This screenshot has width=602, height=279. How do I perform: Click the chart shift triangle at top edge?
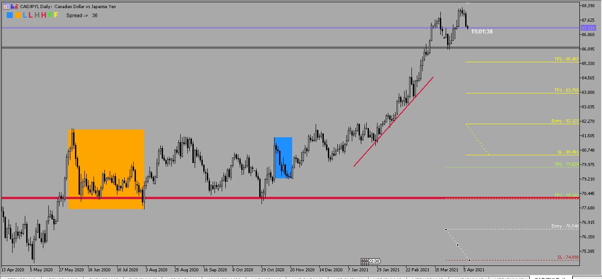click(468, 4)
